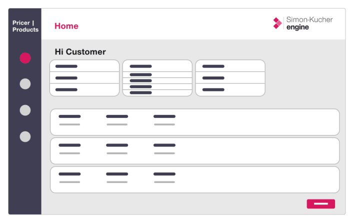355x222 pixels.
Task: Click the pink active circle in sidebar
Action: (25, 58)
